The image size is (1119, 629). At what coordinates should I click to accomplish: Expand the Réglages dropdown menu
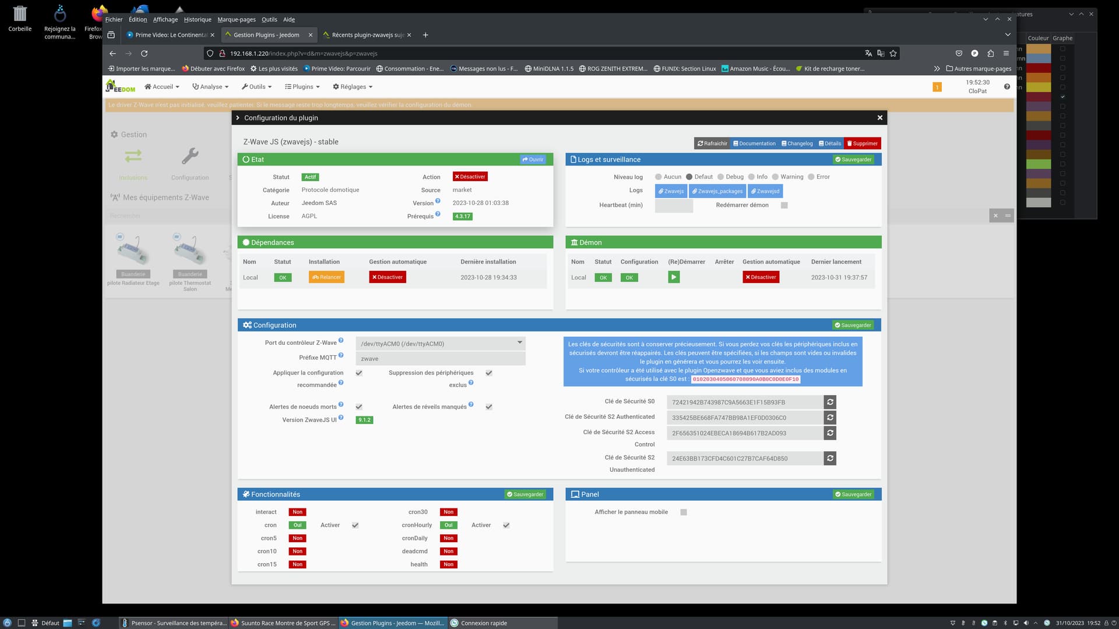point(353,87)
